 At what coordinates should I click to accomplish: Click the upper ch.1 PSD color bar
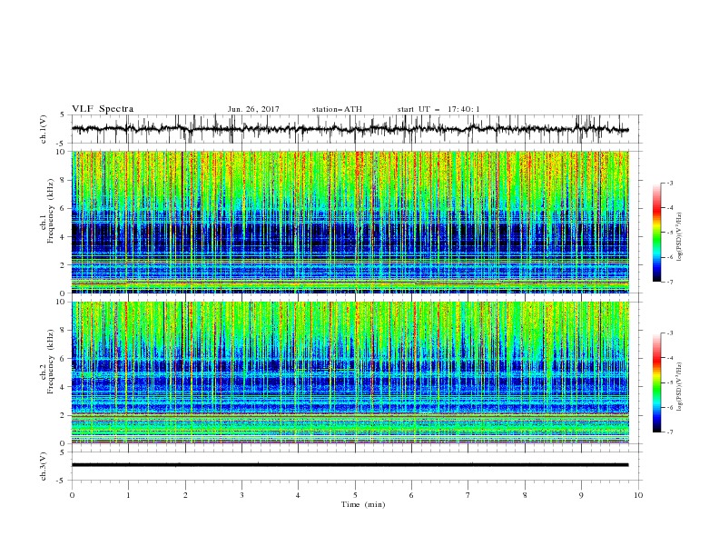(656, 233)
